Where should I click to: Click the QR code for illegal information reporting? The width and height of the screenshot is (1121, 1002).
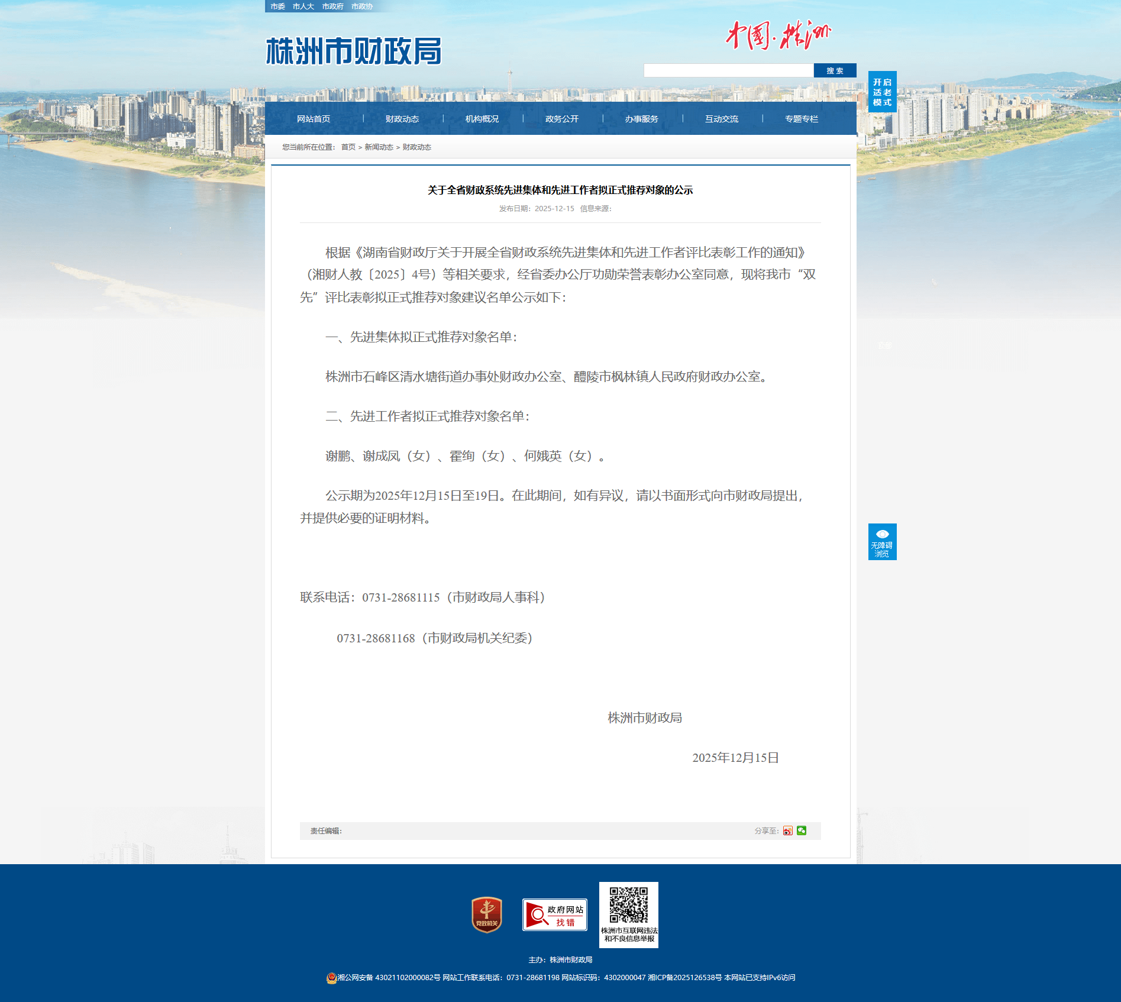tap(628, 906)
